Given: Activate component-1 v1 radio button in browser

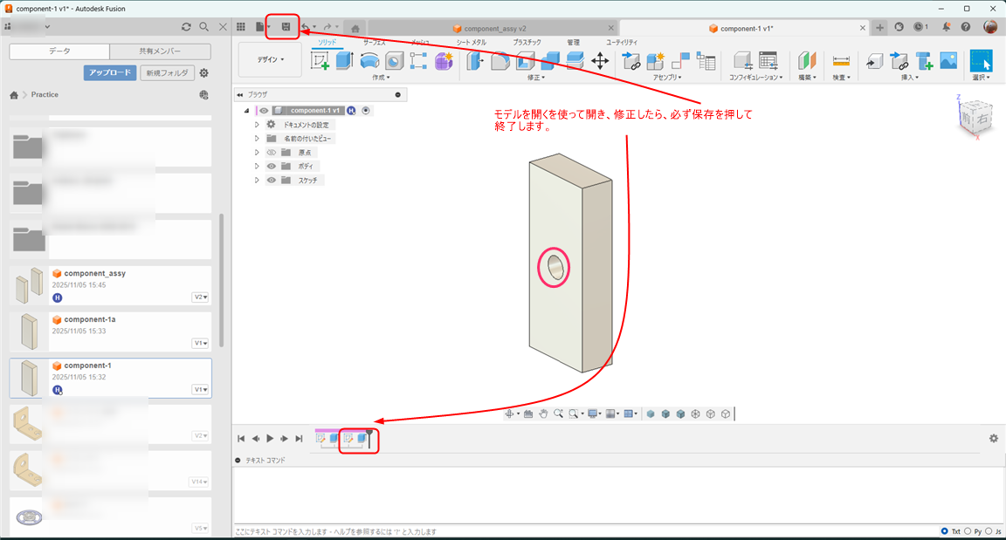Looking at the screenshot, I should point(366,111).
